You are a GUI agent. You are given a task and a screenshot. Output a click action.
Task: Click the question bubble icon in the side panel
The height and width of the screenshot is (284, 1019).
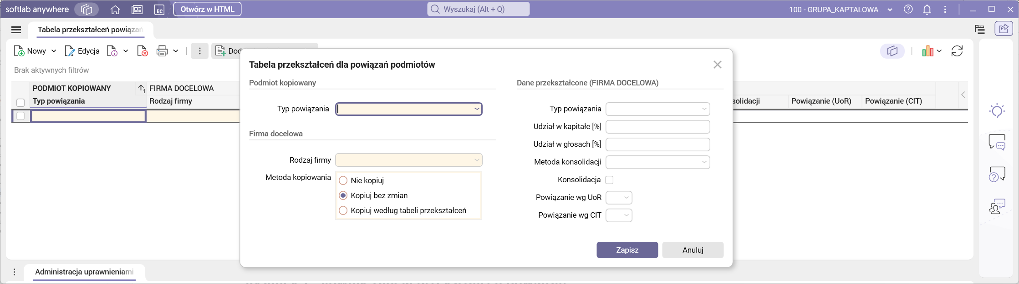997,174
